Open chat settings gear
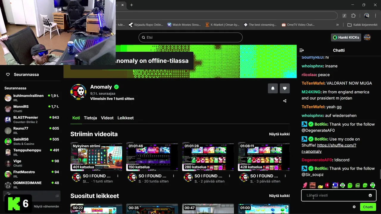381x214 pixels. pos(354,207)
